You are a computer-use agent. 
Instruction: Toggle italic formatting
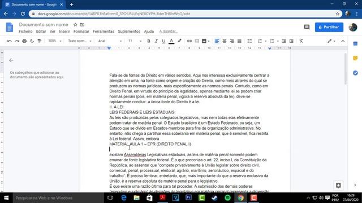pyautogui.click(x=156, y=41)
